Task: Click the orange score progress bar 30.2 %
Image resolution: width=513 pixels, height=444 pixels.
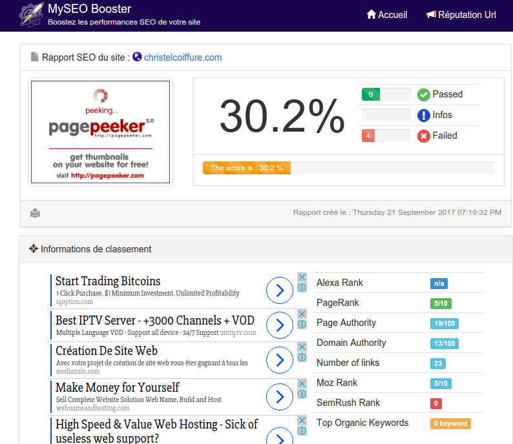Action: click(x=247, y=168)
